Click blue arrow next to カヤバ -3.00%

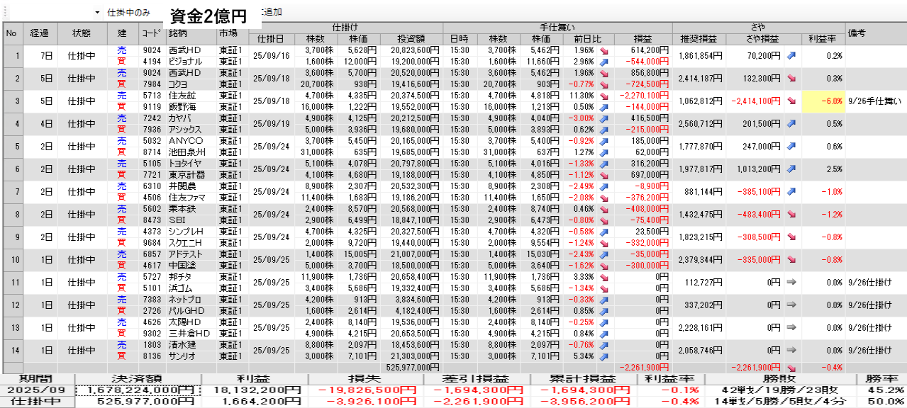coord(604,118)
